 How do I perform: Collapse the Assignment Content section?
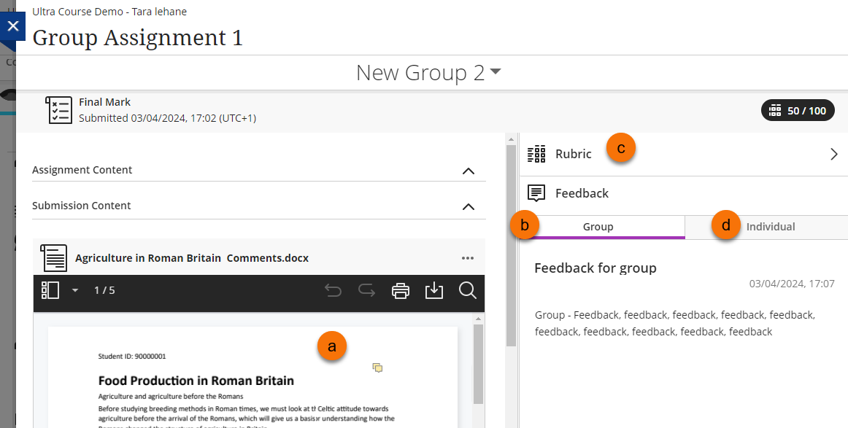[469, 171]
